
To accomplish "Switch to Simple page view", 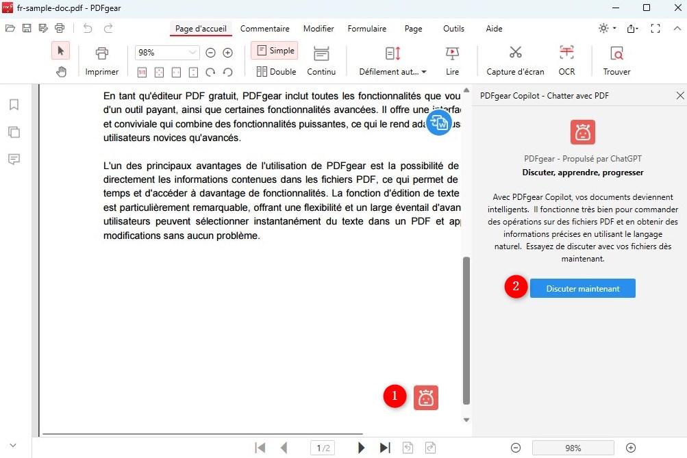I will click(275, 51).
